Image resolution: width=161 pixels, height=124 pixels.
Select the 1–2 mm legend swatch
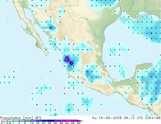[16, 121]
